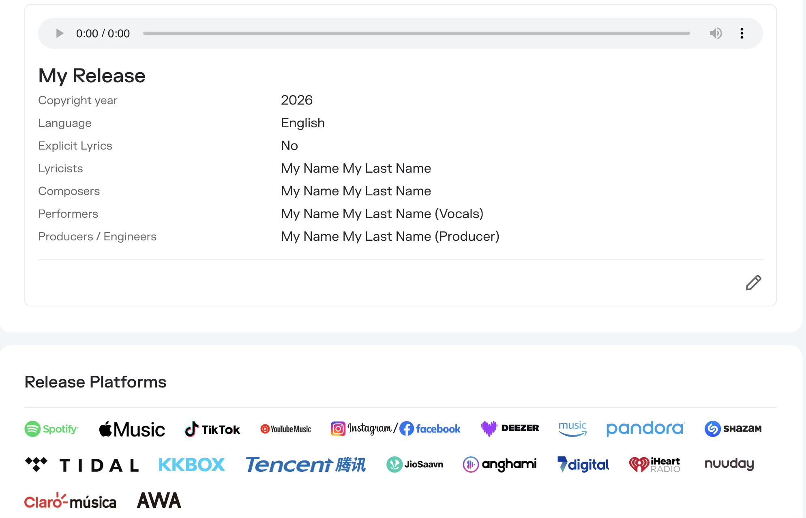Screen dimensions: 806x518
Task: Click the KKBOX logo
Action: pyautogui.click(x=191, y=464)
